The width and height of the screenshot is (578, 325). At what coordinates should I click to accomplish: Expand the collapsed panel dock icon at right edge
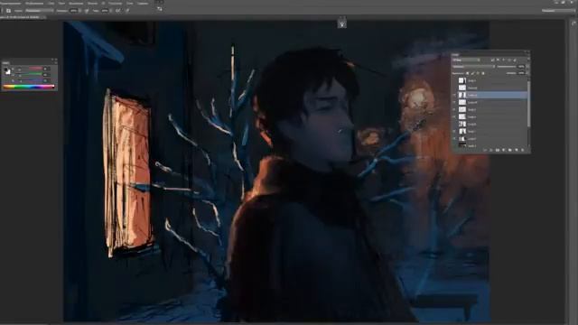click(x=573, y=23)
